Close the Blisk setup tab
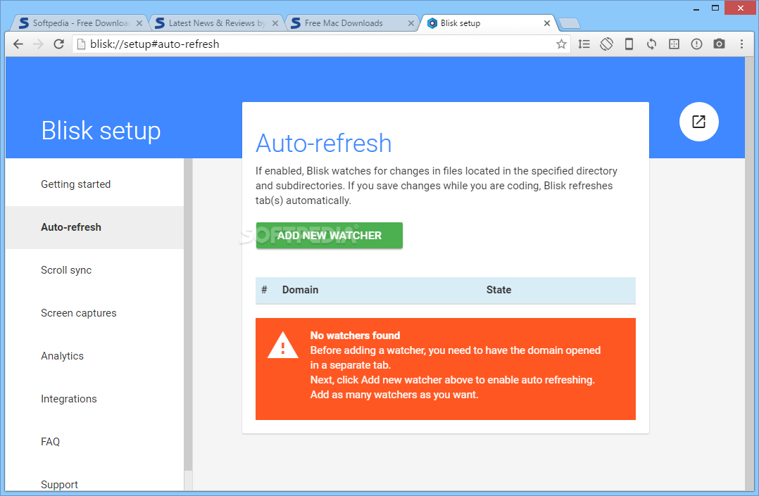 pos(547,23)
